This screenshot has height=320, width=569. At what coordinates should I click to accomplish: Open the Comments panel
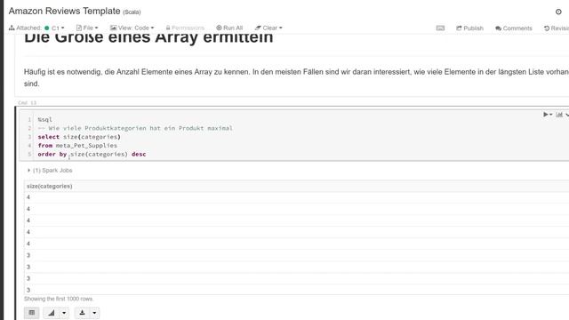click(x=514, y=28)
